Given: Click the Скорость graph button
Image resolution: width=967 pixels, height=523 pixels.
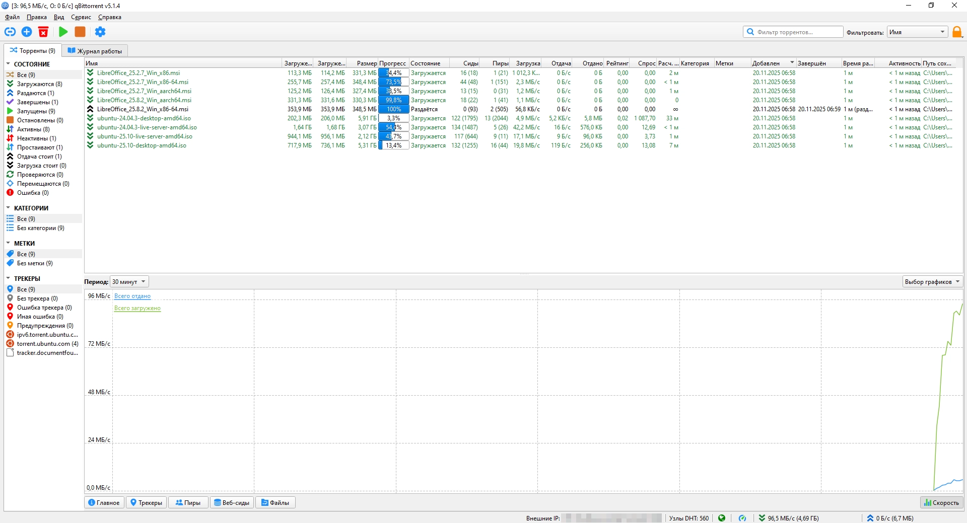Looking at the screenshot, I should pos(941,502).
